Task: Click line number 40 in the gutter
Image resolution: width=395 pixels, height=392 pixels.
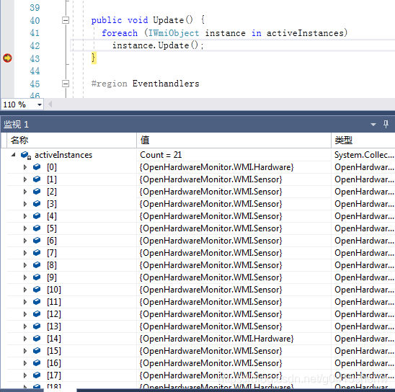Action: pyautogui.click(x=35, y=20)
